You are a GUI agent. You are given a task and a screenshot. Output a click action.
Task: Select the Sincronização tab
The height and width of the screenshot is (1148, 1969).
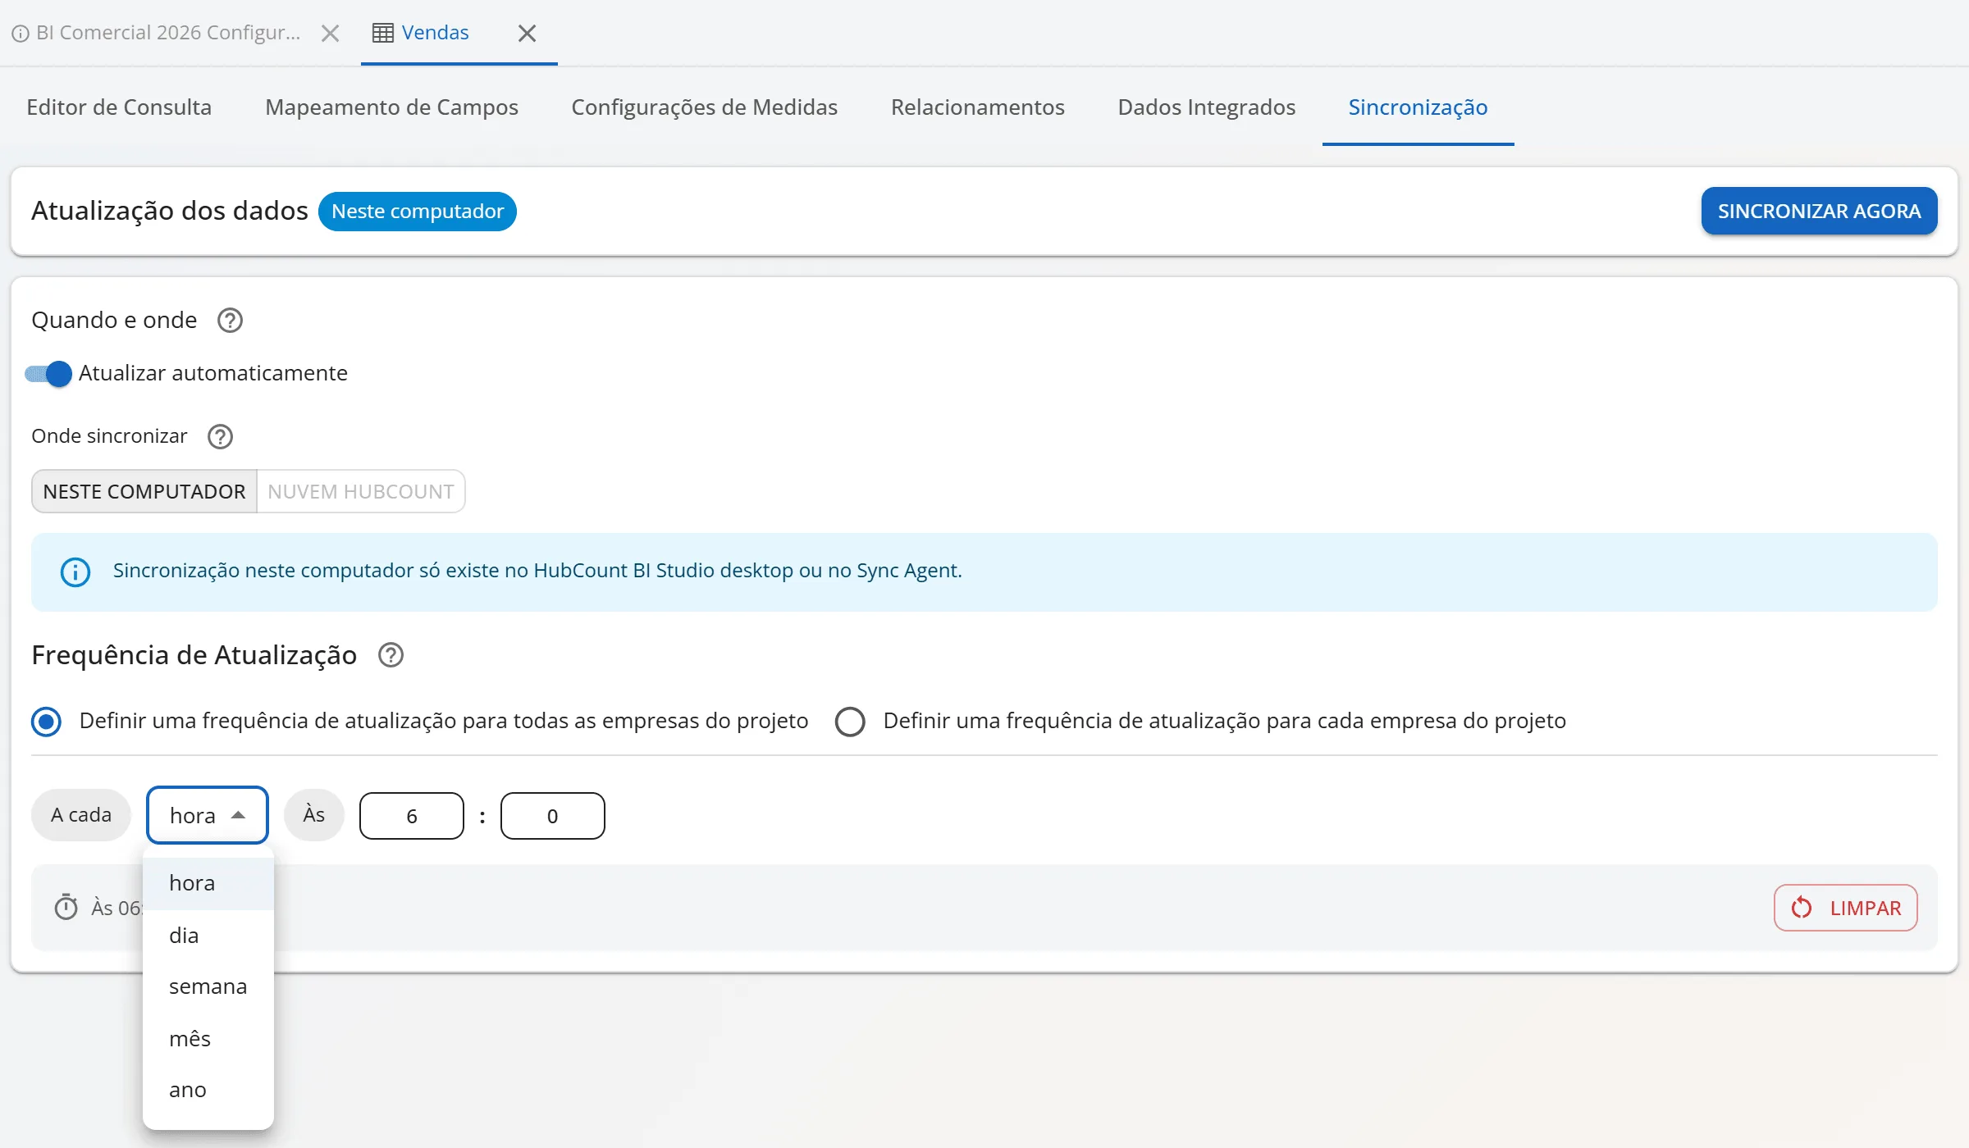point(1418,107)
